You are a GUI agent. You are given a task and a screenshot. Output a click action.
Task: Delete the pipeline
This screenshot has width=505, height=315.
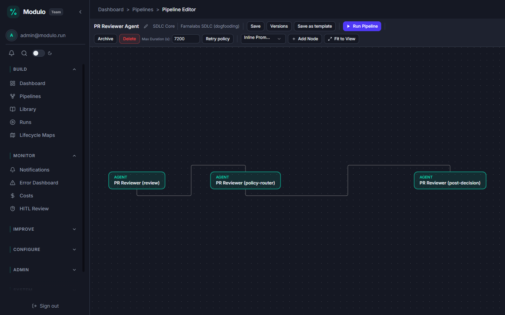click(x=129, y=39)
